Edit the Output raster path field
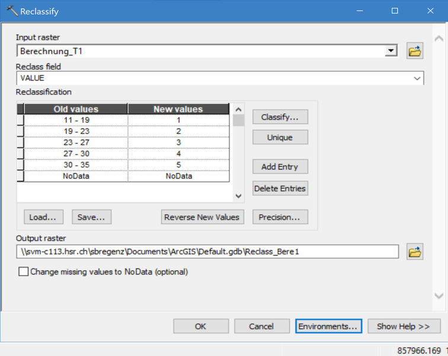 point(207,252)
